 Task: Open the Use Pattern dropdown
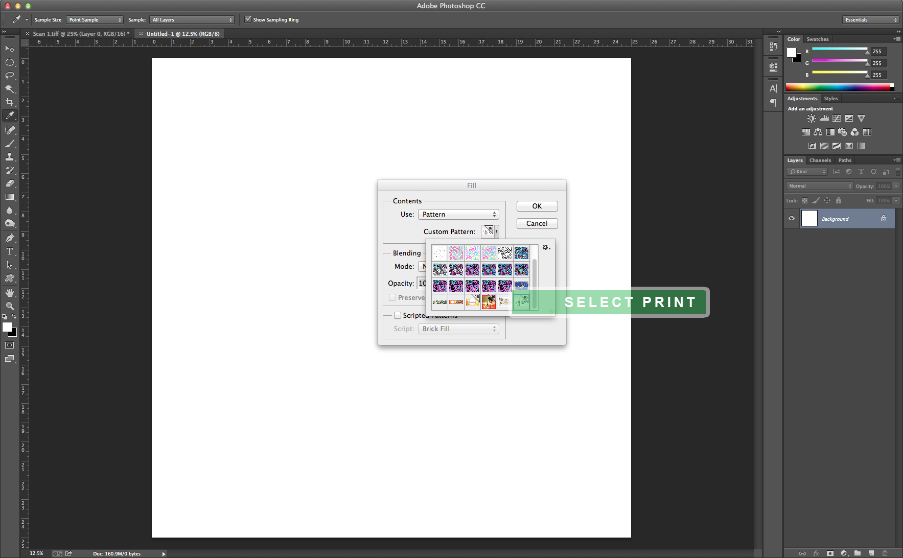point(458,215)
